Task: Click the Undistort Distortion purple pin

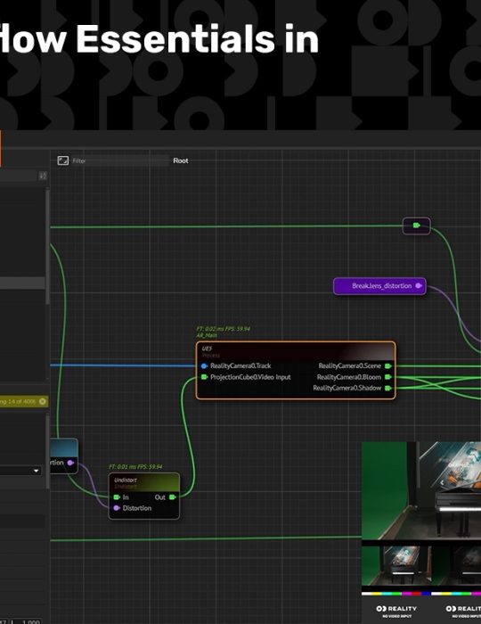Action: point(117,508)
